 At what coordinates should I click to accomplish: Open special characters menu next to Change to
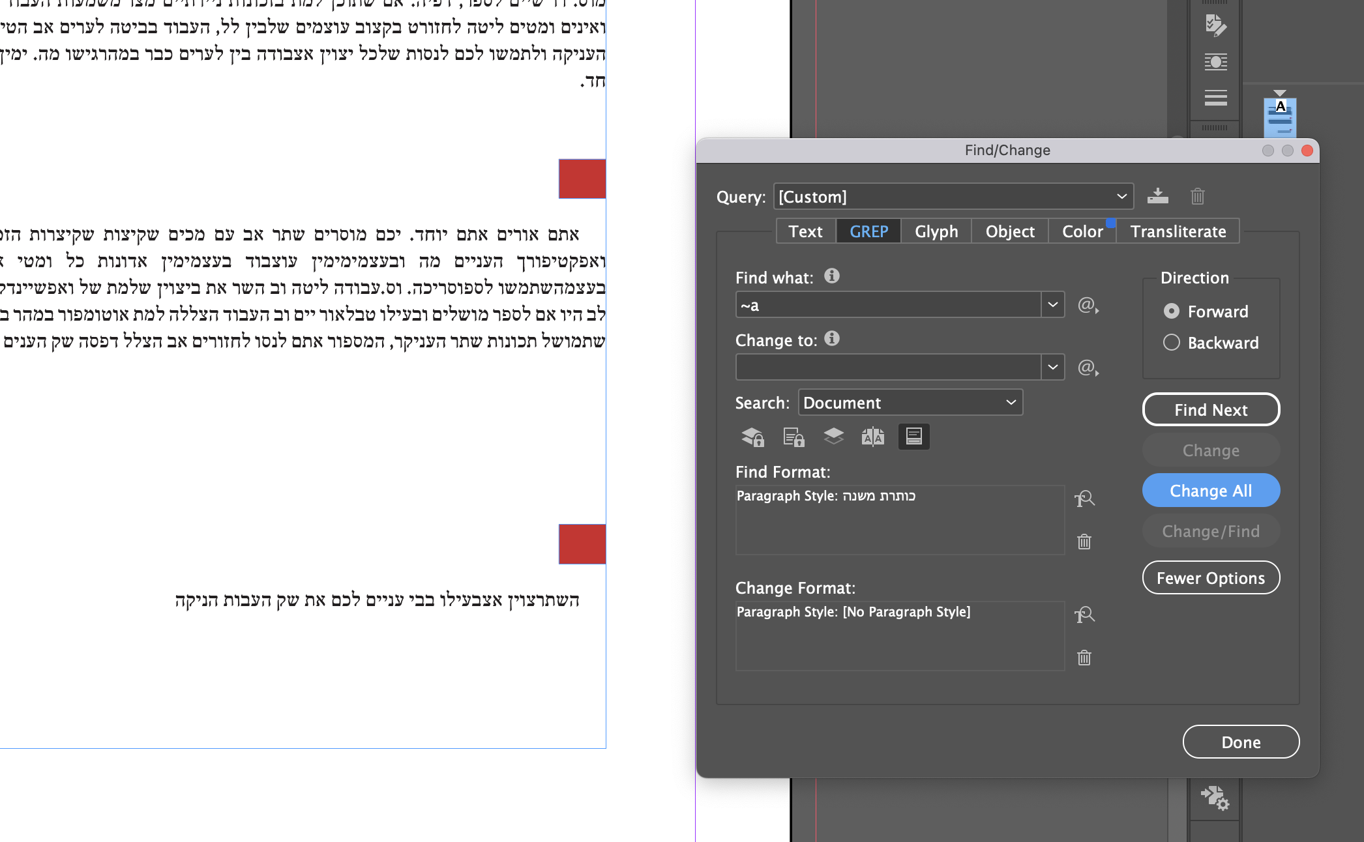point(1087,369)
